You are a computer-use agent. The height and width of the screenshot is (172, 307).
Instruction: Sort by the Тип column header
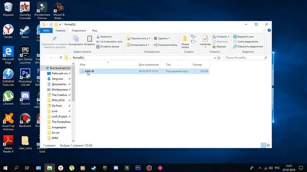(x=168, y=64)
